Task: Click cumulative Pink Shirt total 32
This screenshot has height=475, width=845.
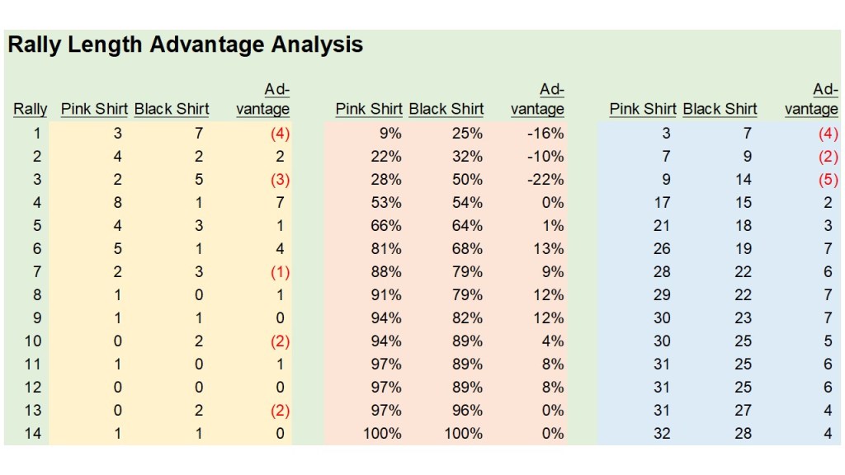Action: click(x=661, y=433)
